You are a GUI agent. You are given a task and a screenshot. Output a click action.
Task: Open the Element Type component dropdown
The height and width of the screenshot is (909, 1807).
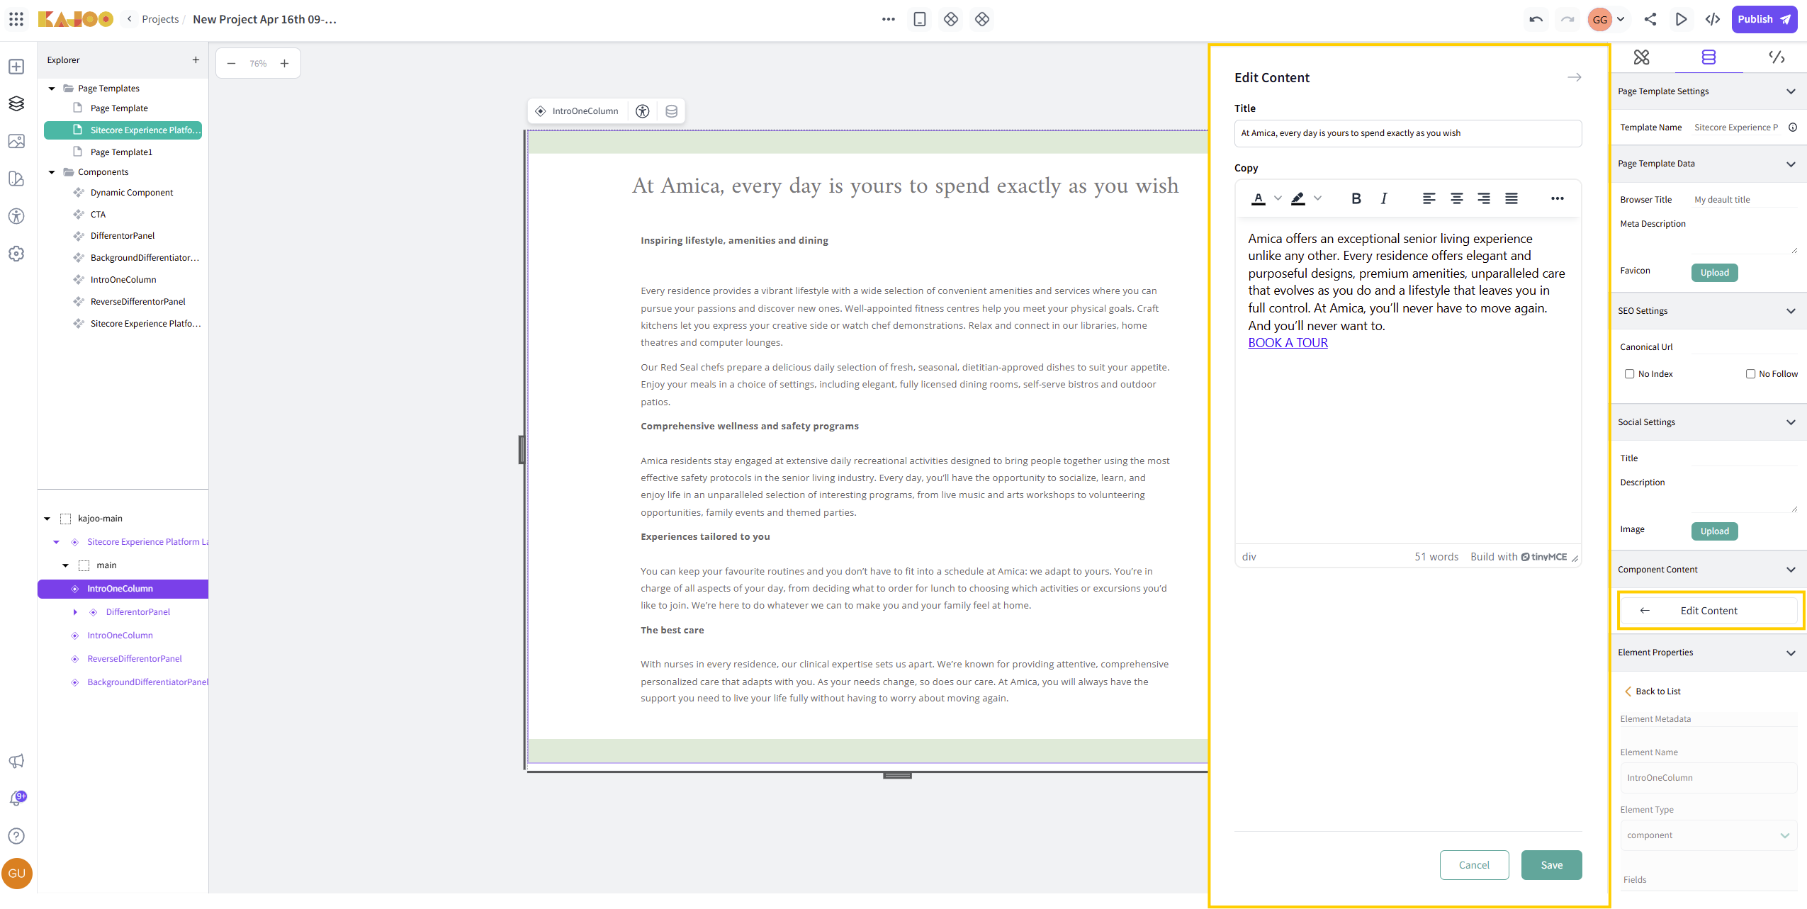tap(1708, 835)
